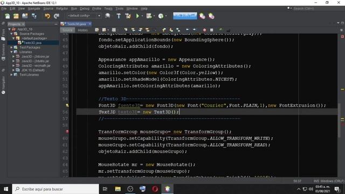Click the Debug Project icon
This screenshot has height=194, width=345.
[x=149, y=16]
